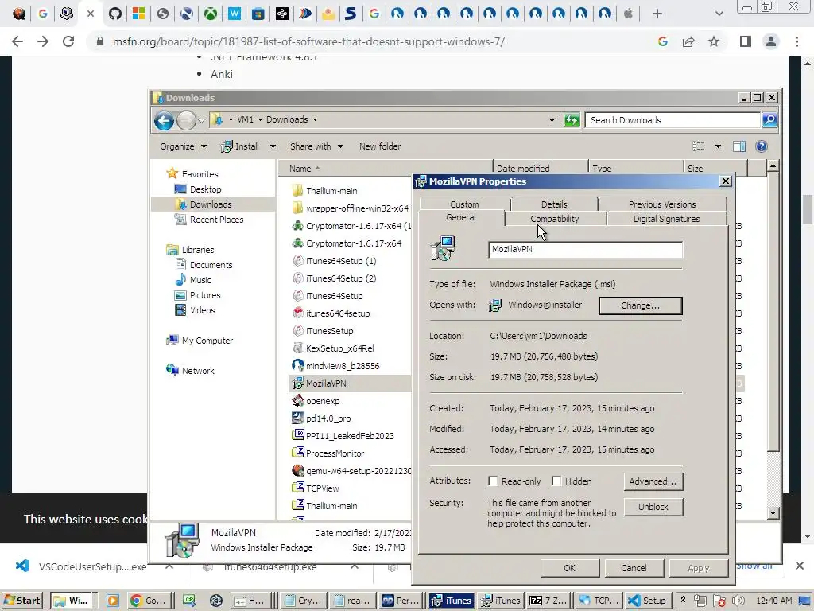Switch to the Compatibility tab
The image size is (814, 611).
pyautogui.click(x=554, y=219)
